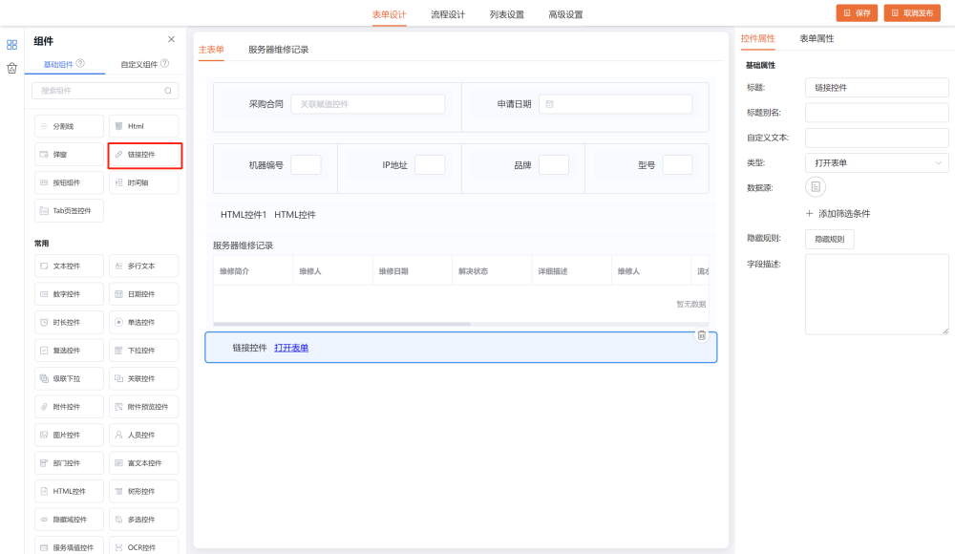This screenshot has height=554, width=955.
Task: Switch to the 流程设计 tab
Action: coord(448,14)
